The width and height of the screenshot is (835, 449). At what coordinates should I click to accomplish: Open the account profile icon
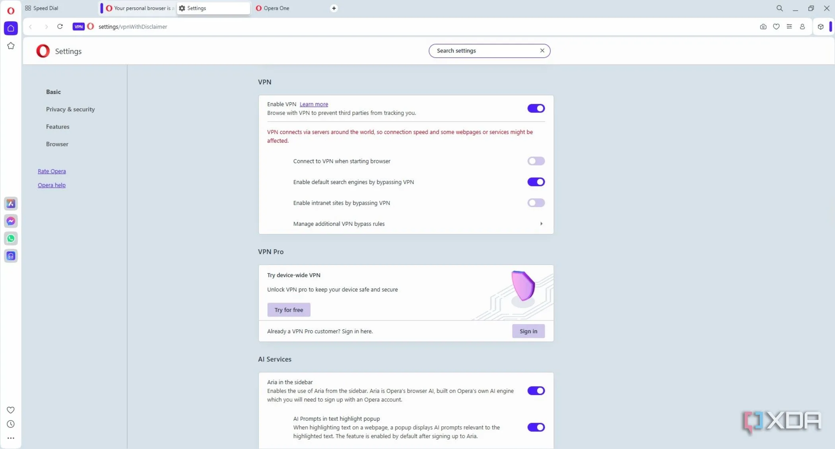click(802, 27)
